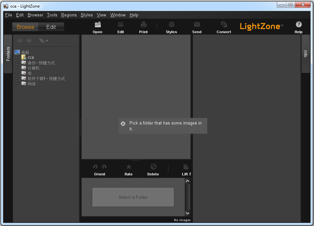Click the cca user folder icon
Screen dimensions: 314x226
24,57
